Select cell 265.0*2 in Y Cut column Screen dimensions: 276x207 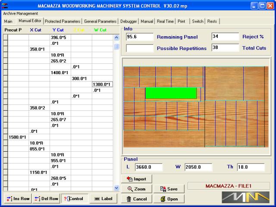click(x=60, y=61)
